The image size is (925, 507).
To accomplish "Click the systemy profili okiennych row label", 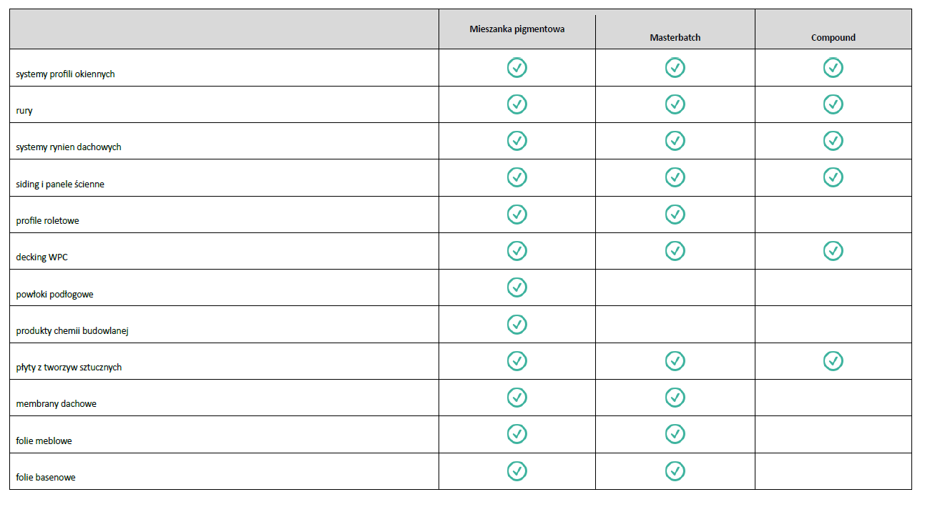I will (x=65, y=74).
